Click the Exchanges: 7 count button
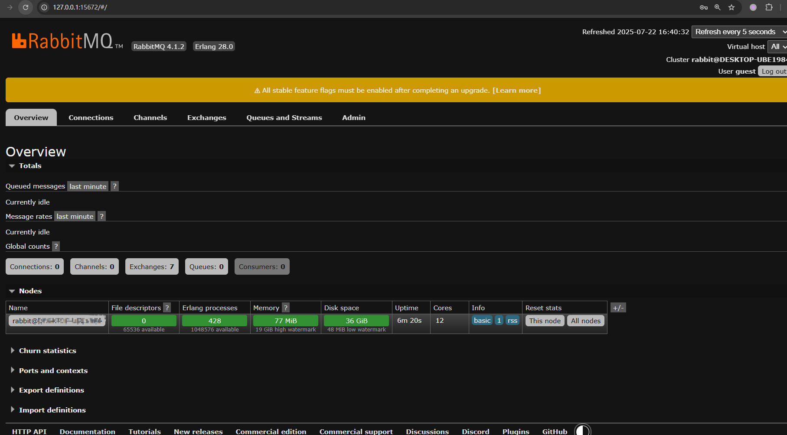 (x=152, y=266)
